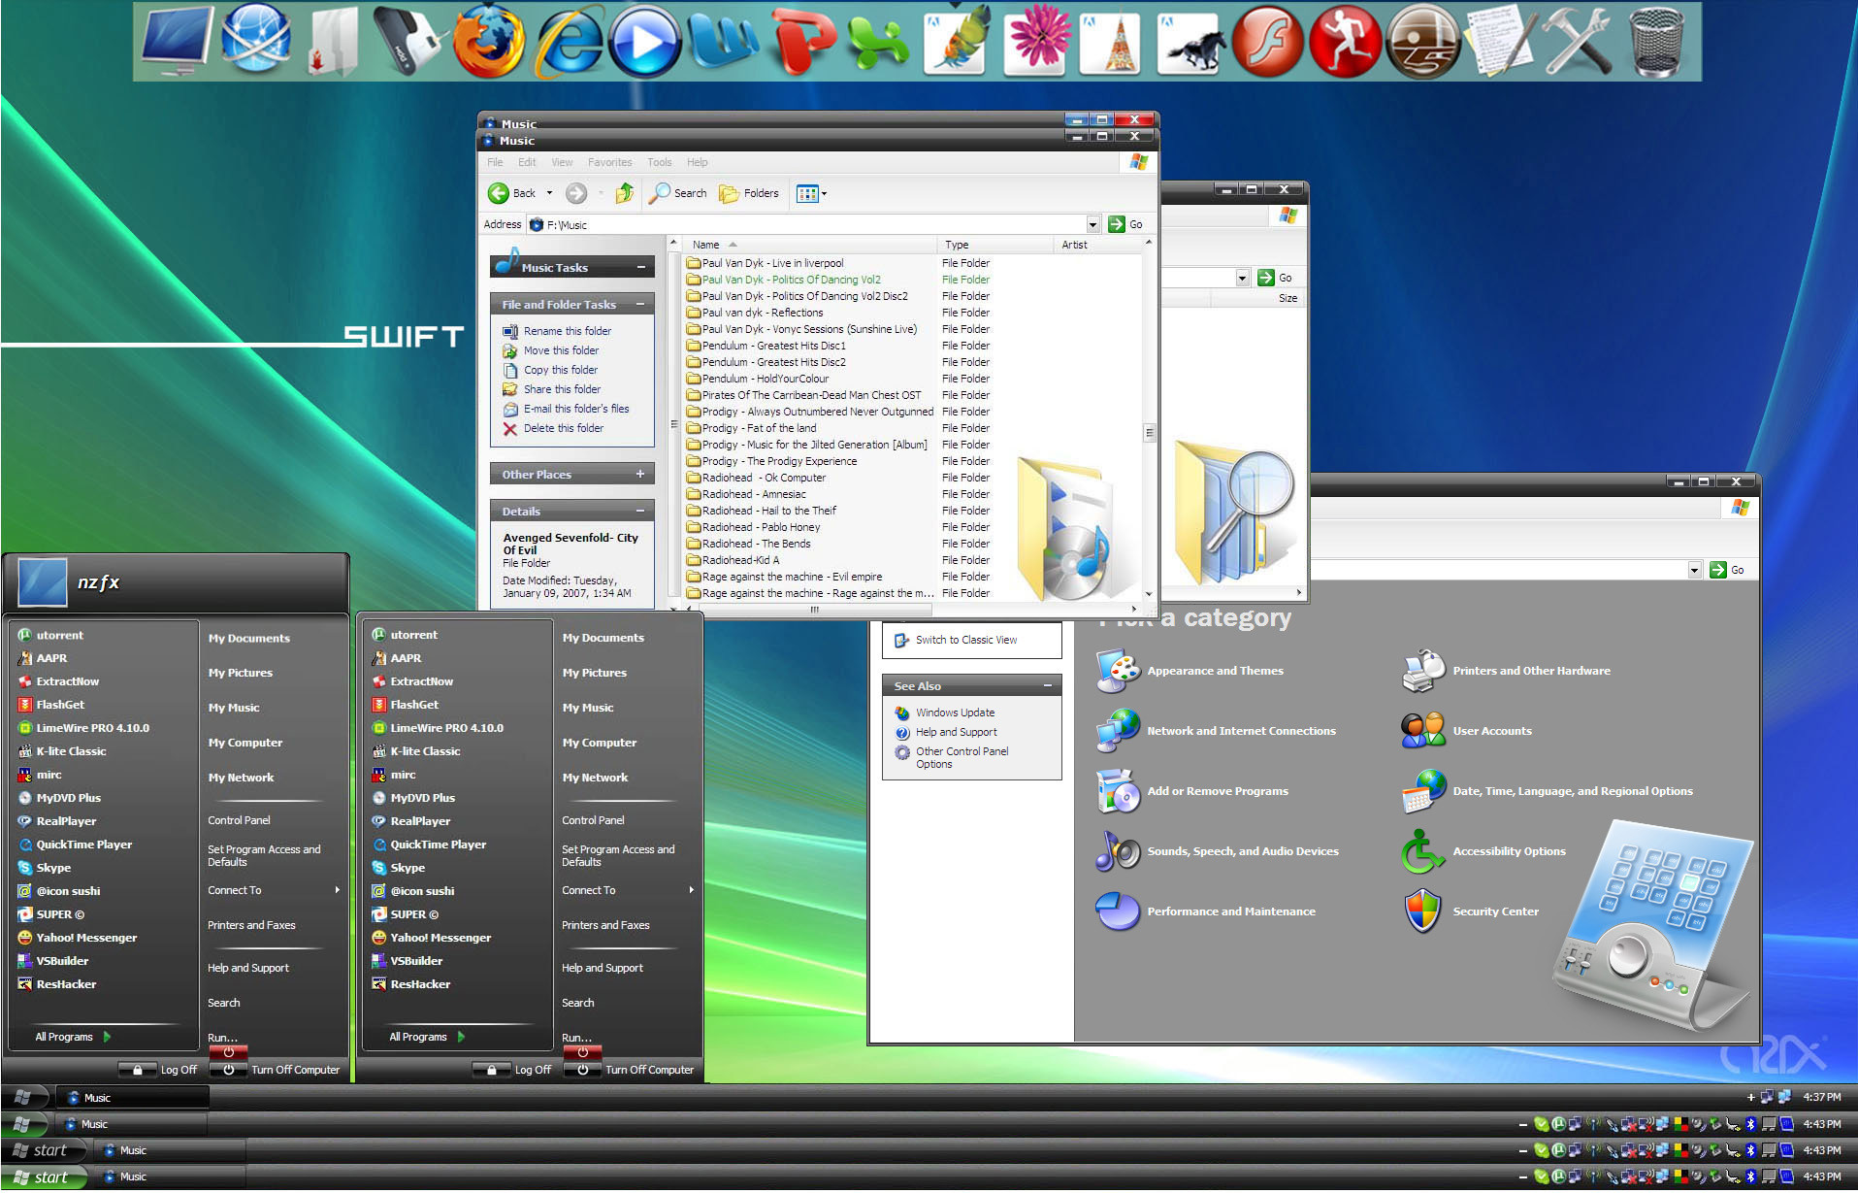Click the Music file list vertical scrollbar thumb
Viewport: 1858px width, 1193px height.
click(x=1149, y=433)
